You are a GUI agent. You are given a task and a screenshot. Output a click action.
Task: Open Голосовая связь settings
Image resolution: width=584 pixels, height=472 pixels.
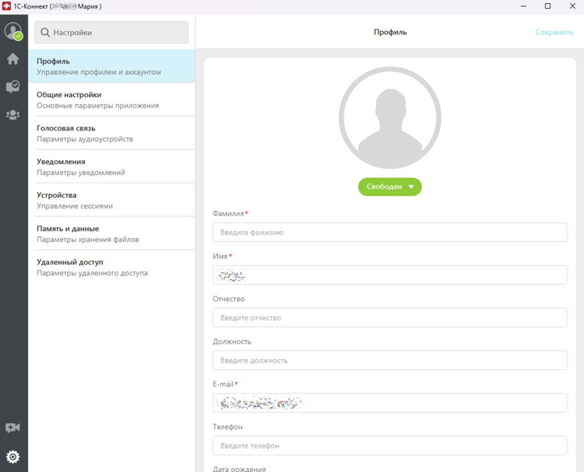[x=111, y=133]
